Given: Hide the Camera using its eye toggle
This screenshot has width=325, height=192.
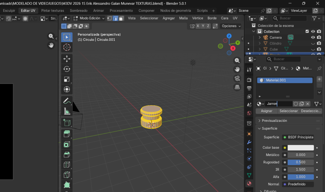Looking at the screenshot, I should (x=313, y=37).
